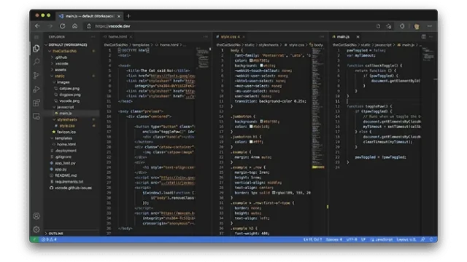Open the errors and warnings problems indicator

[x=49, y=239]
